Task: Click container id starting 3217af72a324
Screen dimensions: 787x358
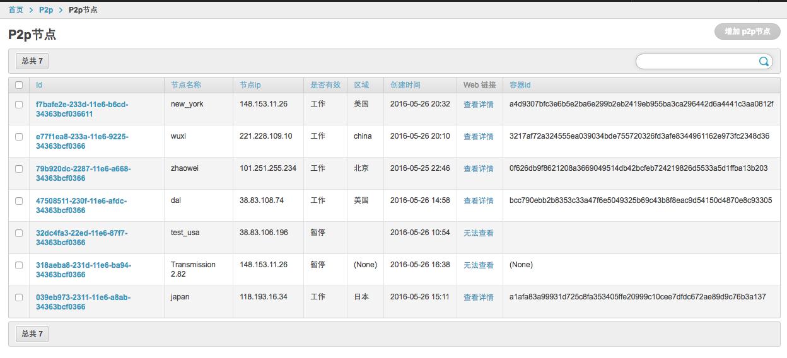Action: 639,136
